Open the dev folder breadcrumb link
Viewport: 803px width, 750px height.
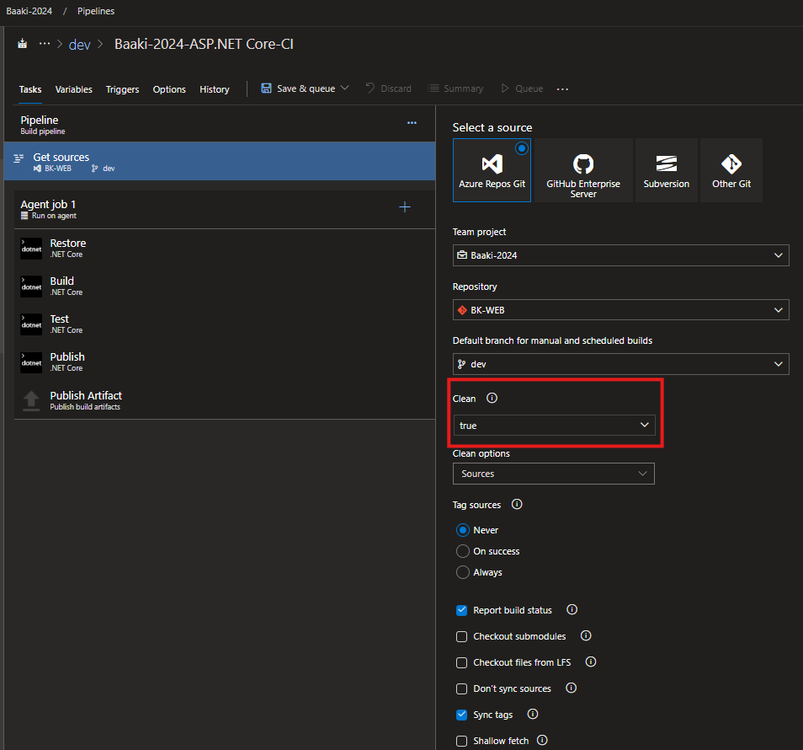pyautogui.click(x=79, y=45)
